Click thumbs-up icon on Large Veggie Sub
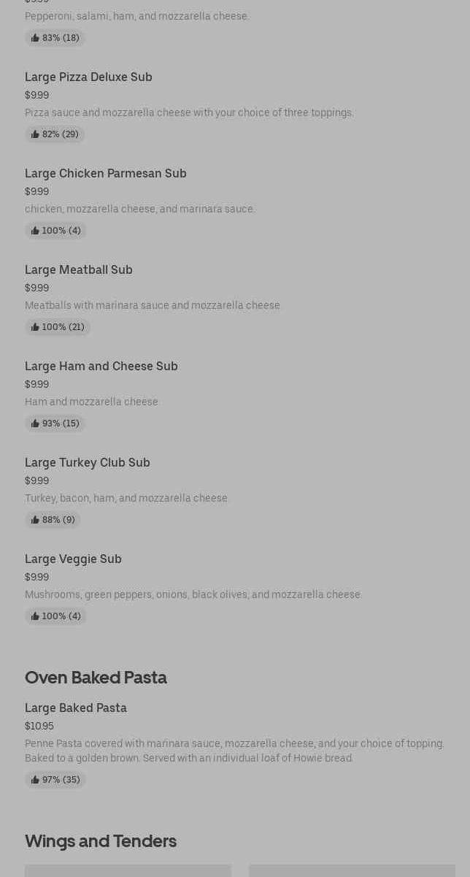Screen dimensions: 470x877 35,616
